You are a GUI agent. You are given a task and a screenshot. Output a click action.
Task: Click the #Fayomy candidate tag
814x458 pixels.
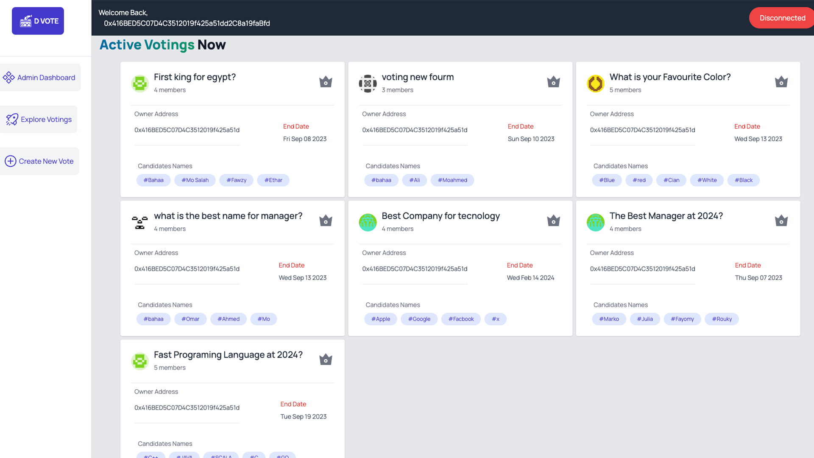pyautogui.click(x=682, y=319)
